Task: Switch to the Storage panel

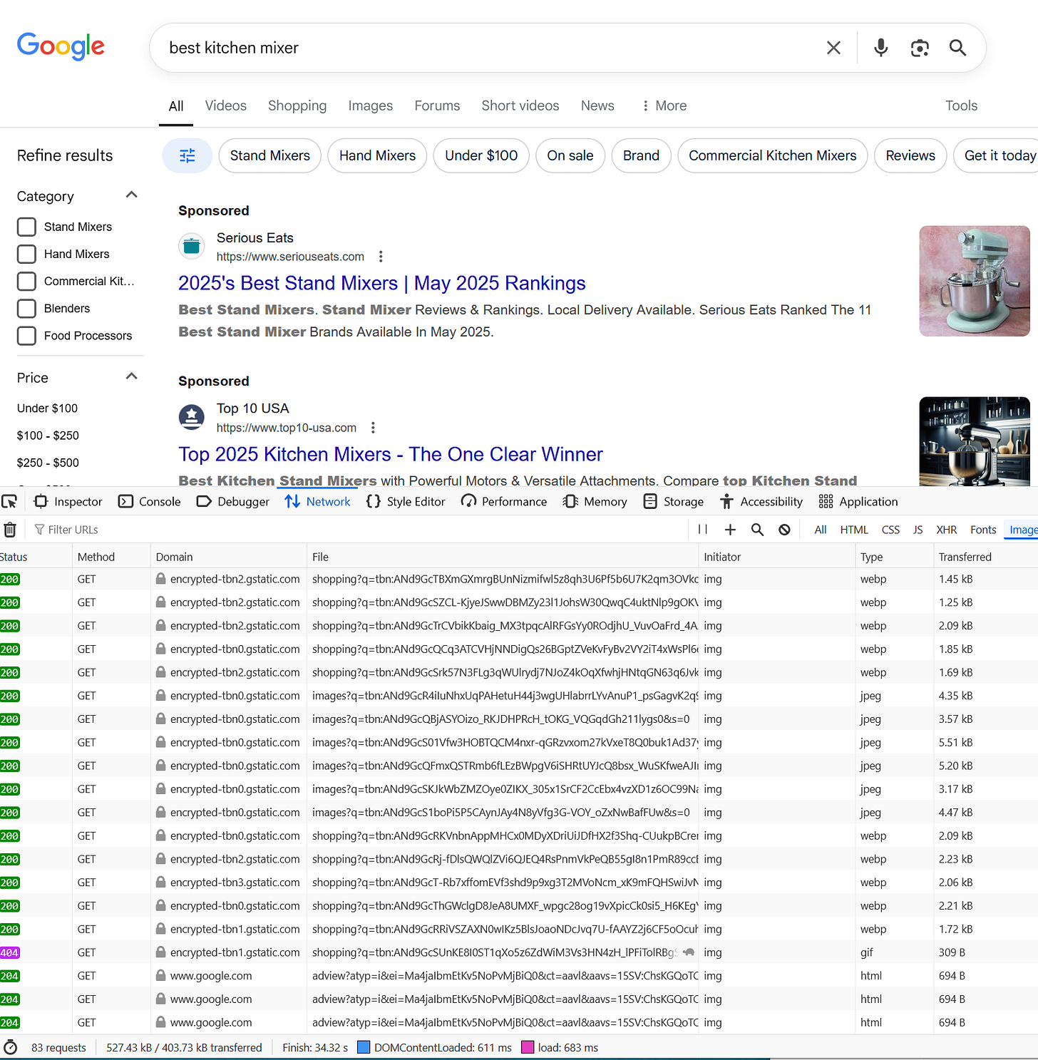Action: [674, 502]
